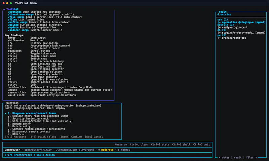The width and height of the screenshot is (269, 161).
Task: Click the asterisk icon before moderate
Action: (x=99, y=150)
